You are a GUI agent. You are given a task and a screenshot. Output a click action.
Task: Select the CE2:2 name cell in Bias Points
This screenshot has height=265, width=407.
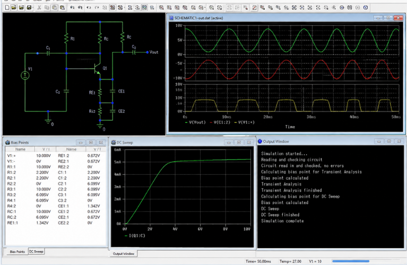tap(63, 223)
